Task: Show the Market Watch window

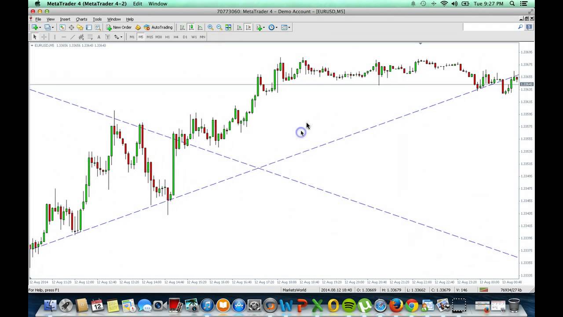Action: click(x=62, y=27)
